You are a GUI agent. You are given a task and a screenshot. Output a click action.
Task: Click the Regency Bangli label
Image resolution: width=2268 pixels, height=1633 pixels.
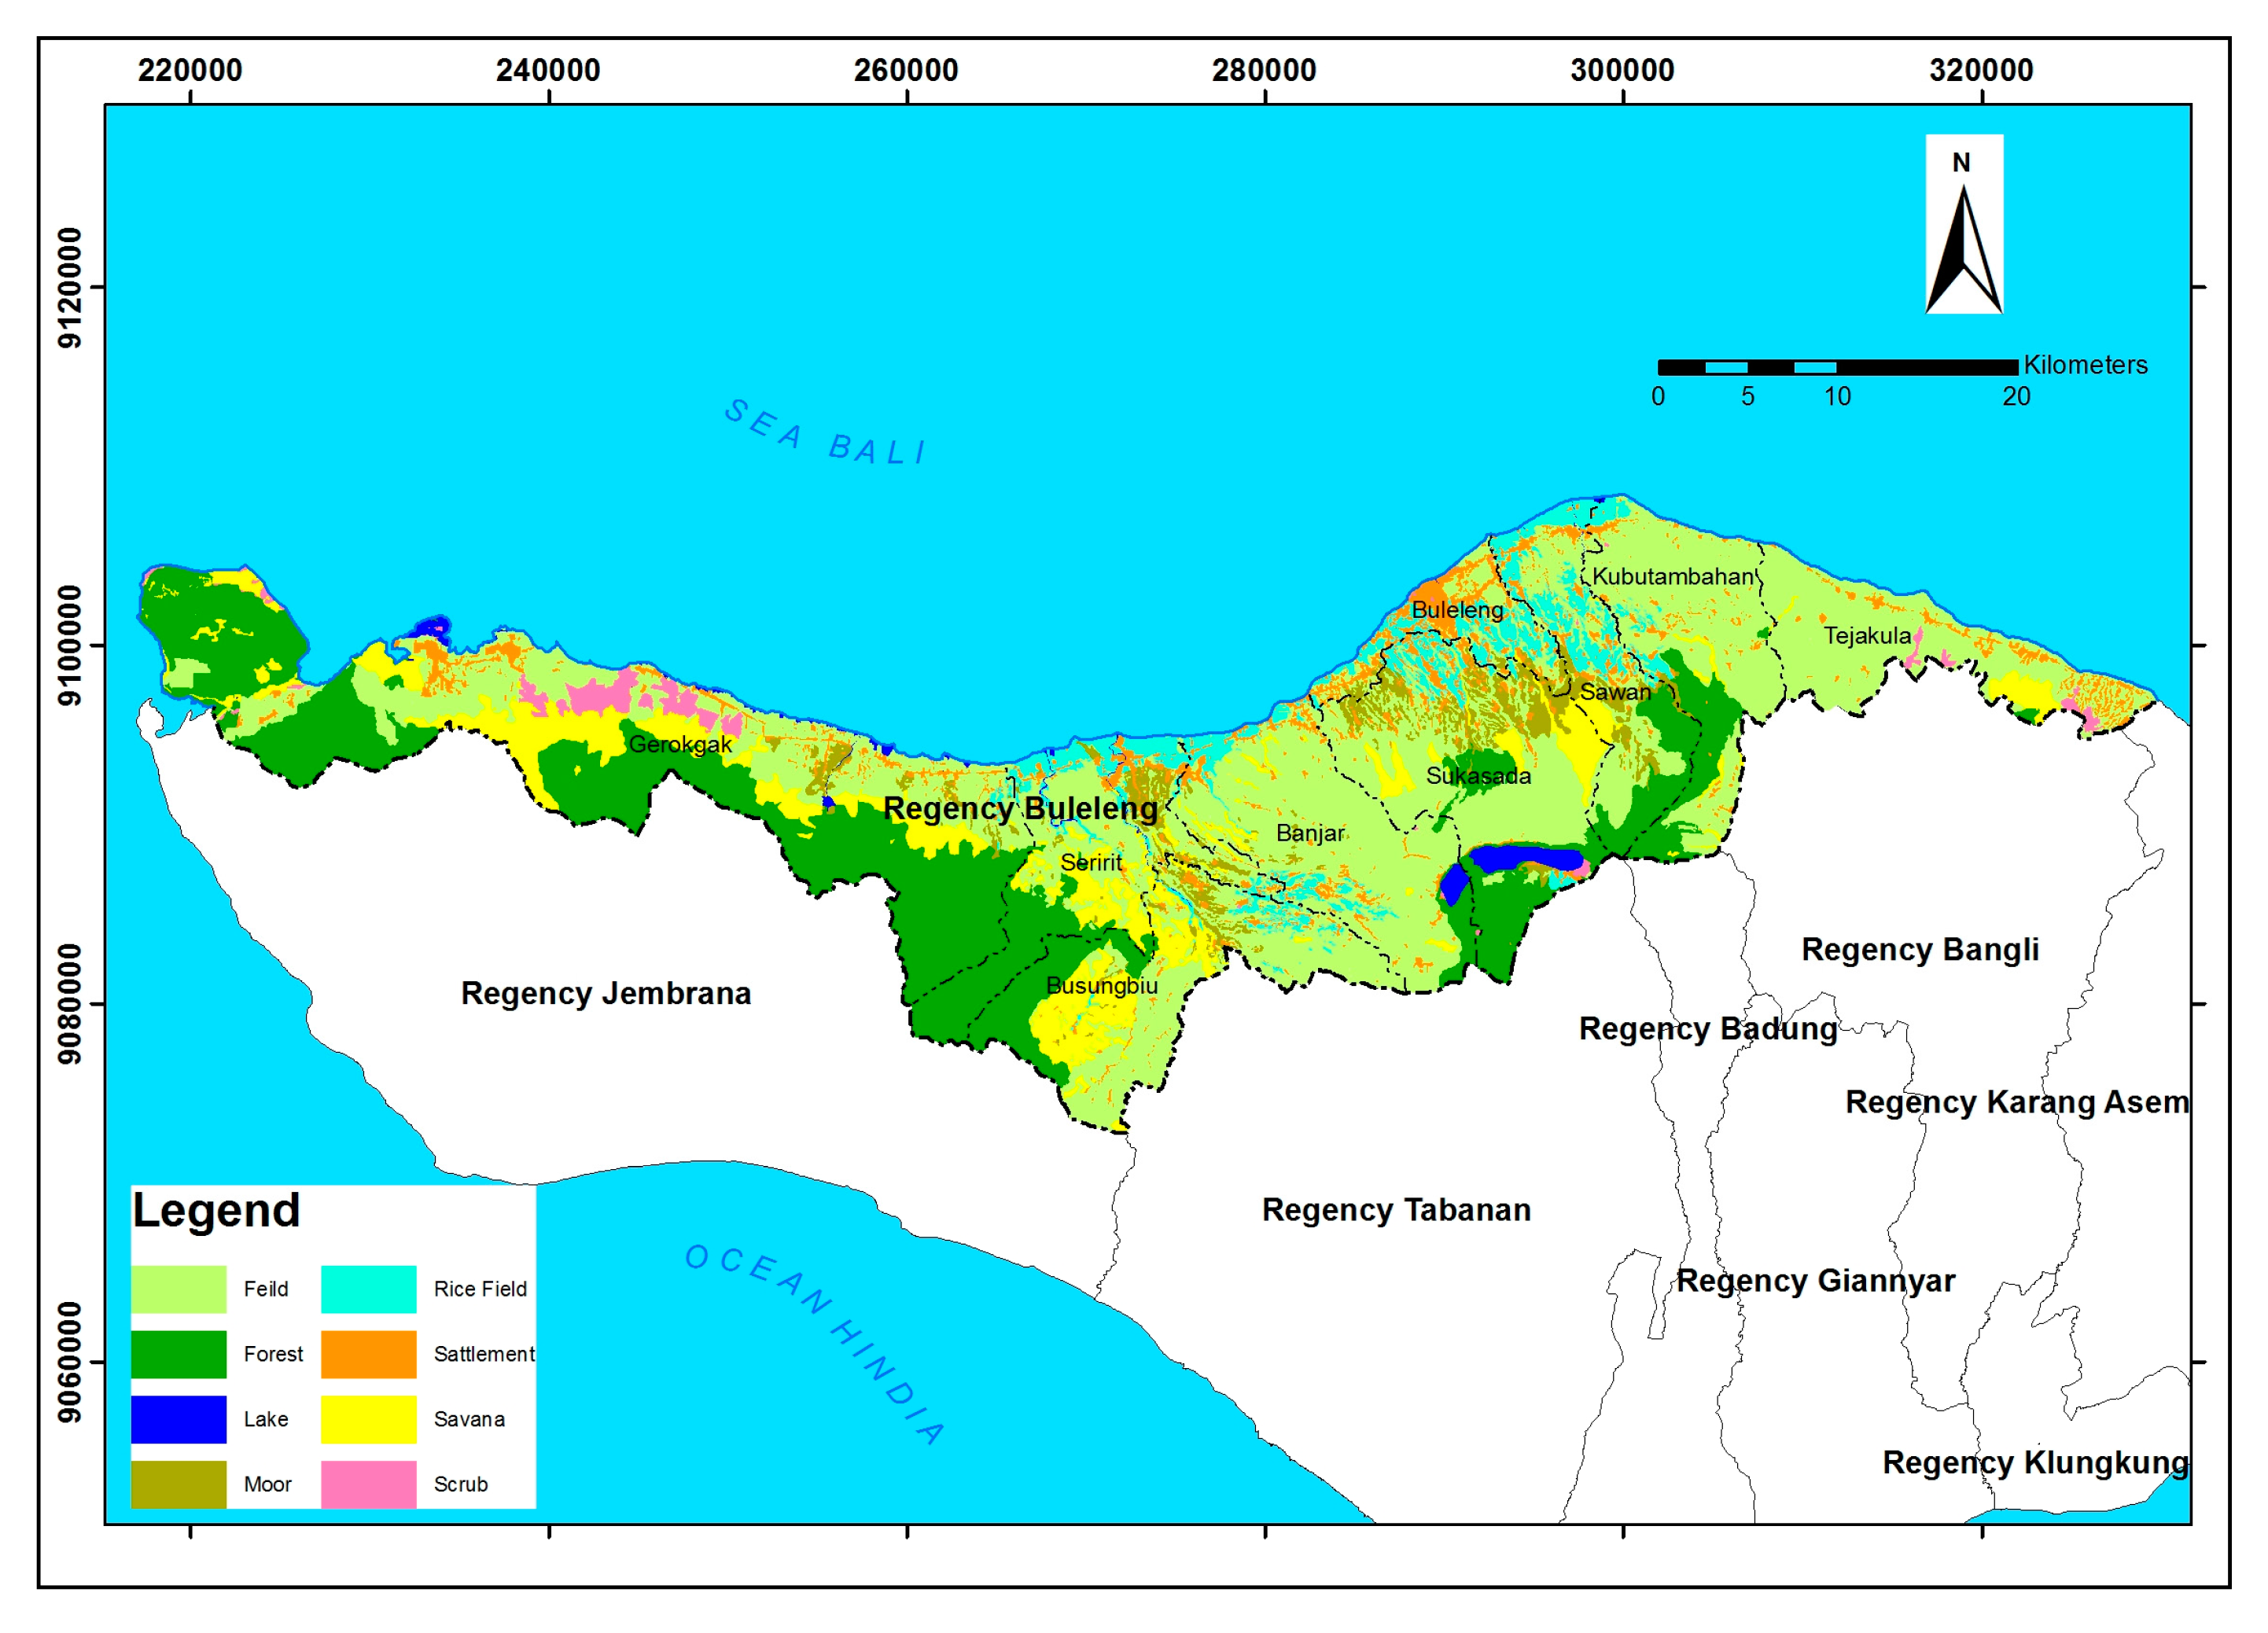pyautogui.click(x=1920, y=949)
